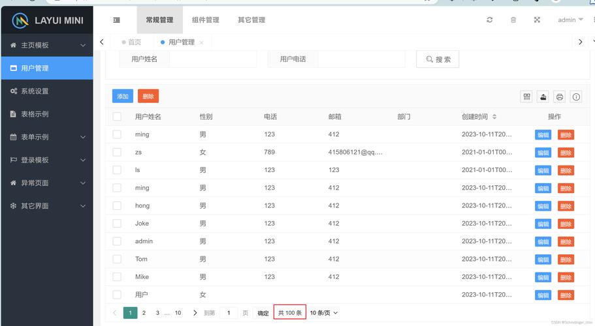595x326 pixels.
Task: Toggle fullscreen with the expand icon
Action: 537,20
